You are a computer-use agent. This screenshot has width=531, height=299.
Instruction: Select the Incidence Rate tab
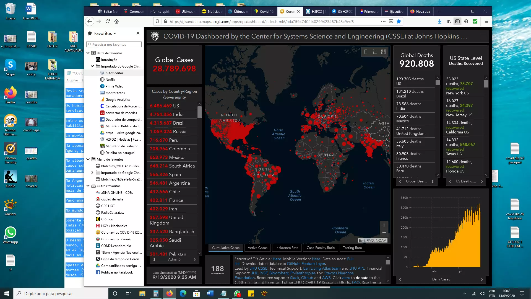coord(287,248)
